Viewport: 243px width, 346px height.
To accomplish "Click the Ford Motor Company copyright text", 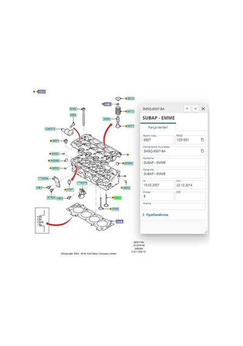I will [x=89, y=254].
